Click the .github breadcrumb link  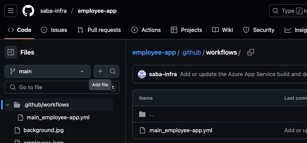coord(191,52)
